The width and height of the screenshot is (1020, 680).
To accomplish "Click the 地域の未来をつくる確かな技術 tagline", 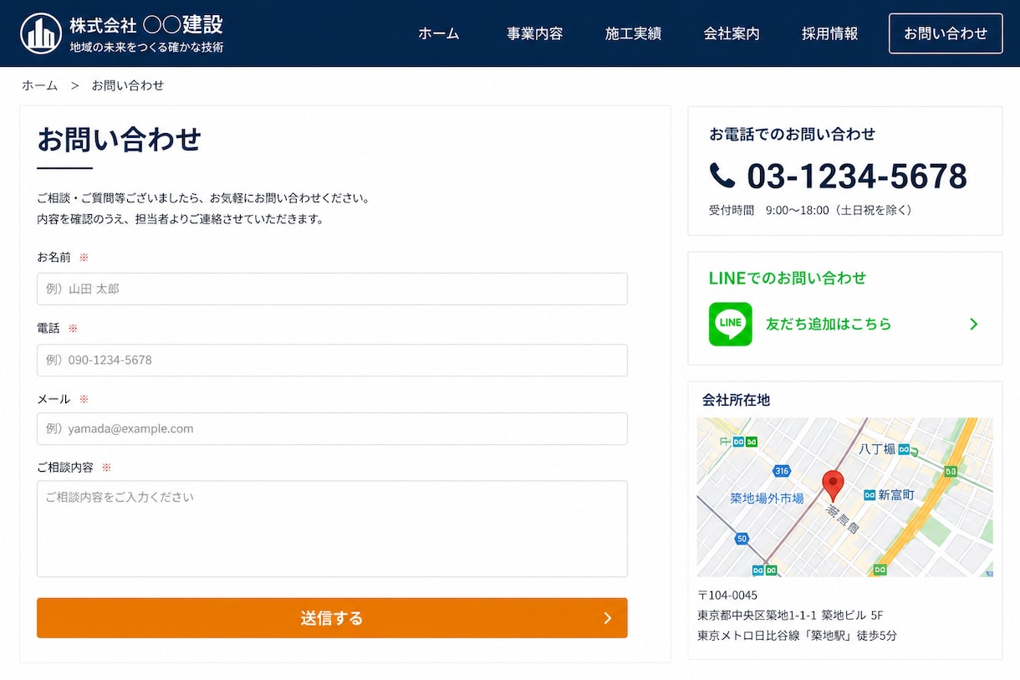I will tap(146, 48).
